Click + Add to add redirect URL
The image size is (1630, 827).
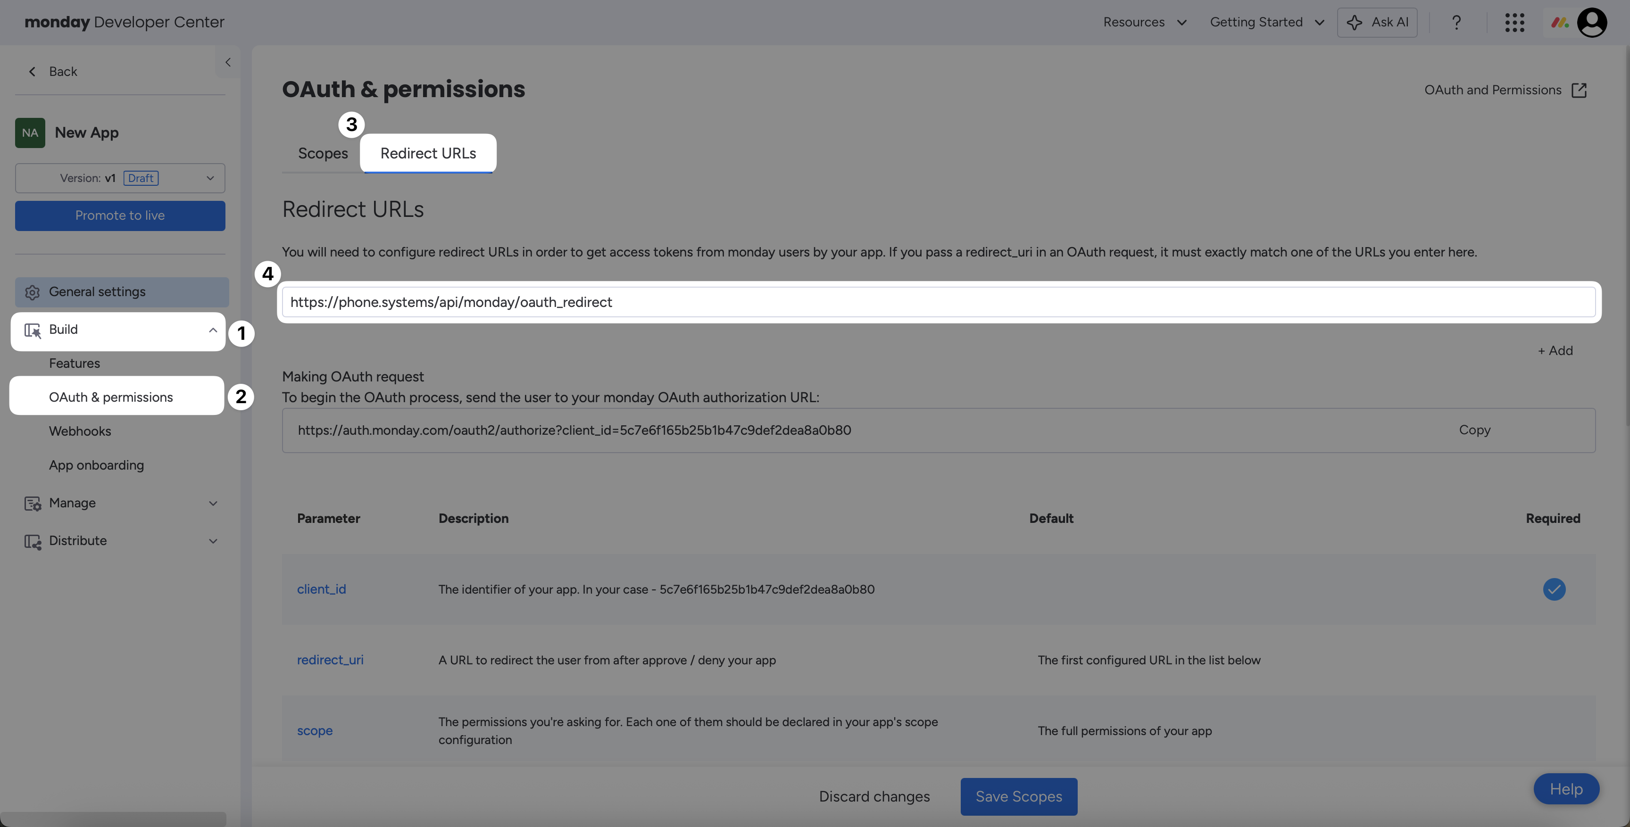pos(1555,350)
